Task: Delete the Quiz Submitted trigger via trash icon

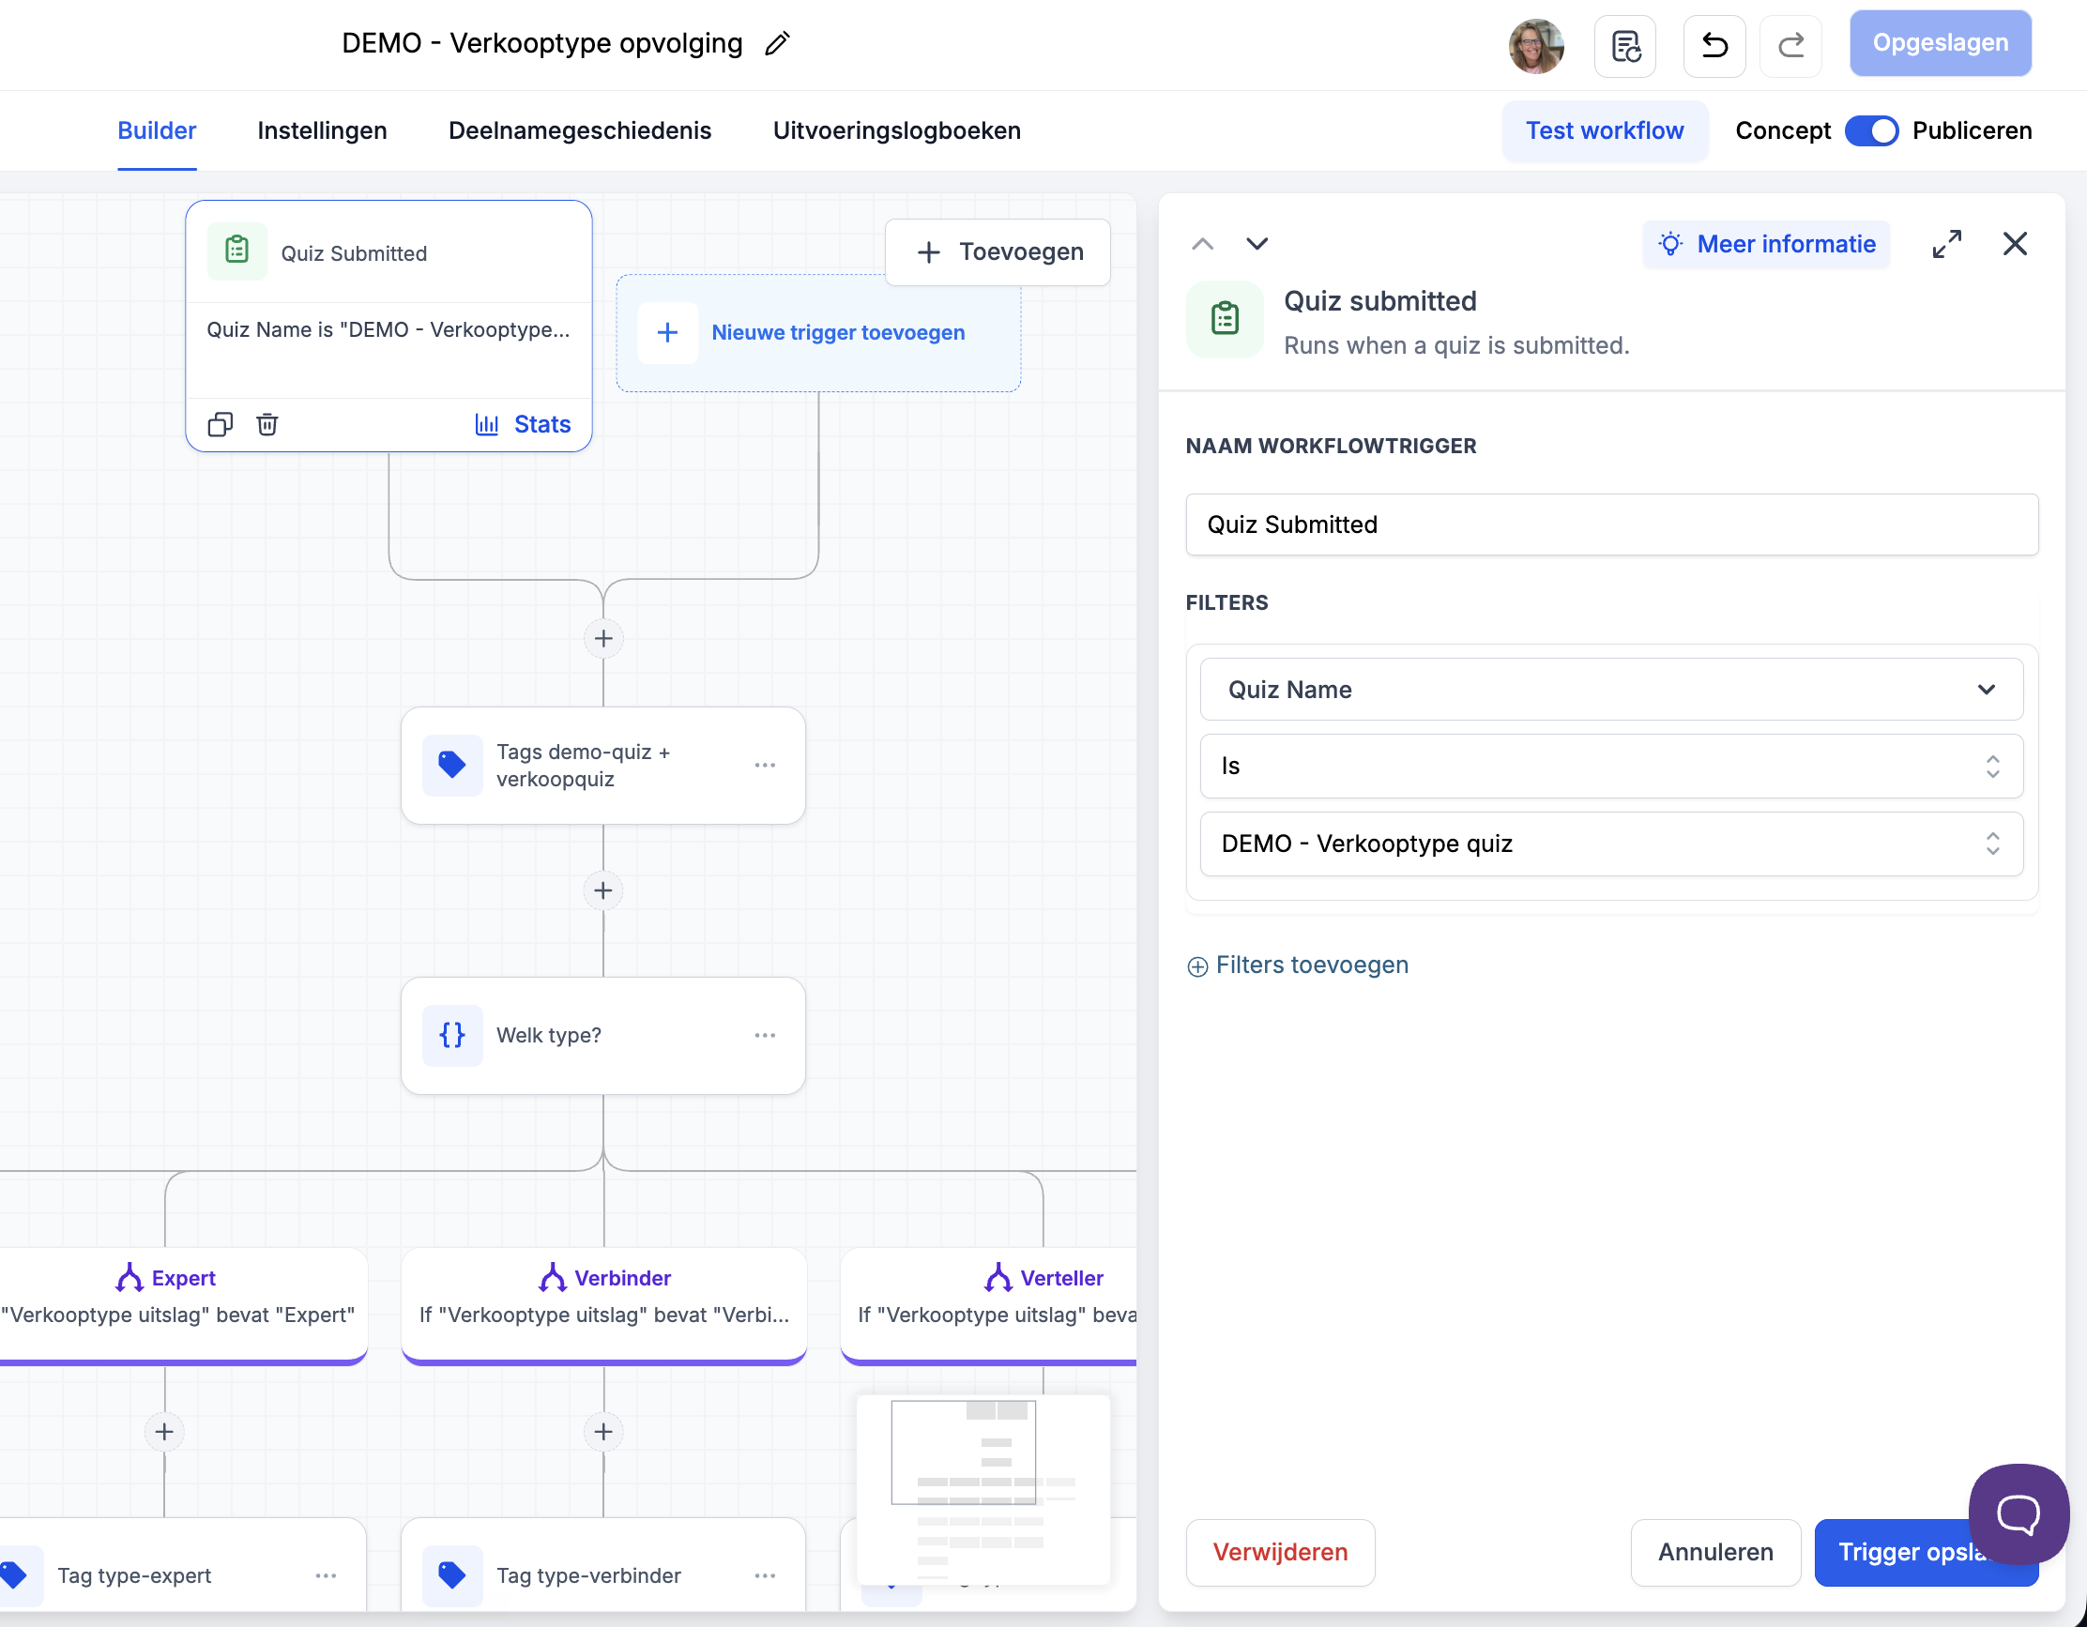Action: [x=267, y=424]
